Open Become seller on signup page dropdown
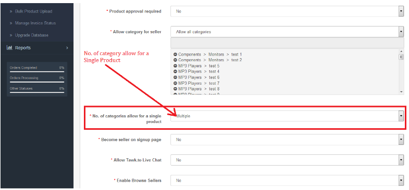 tap(287, 140)
